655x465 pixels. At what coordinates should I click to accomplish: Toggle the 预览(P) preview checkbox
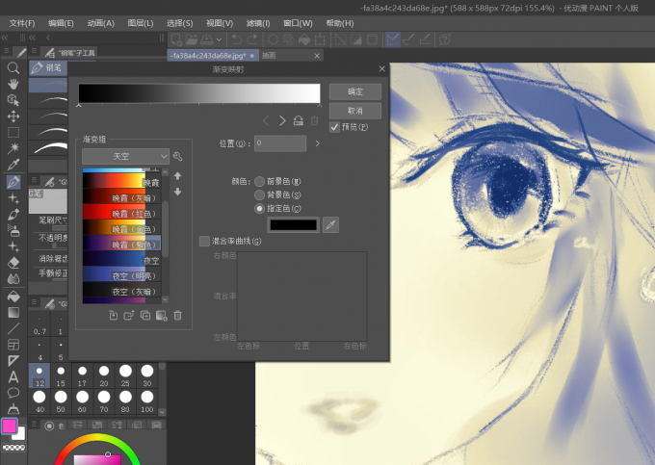[x=334, y=127]
